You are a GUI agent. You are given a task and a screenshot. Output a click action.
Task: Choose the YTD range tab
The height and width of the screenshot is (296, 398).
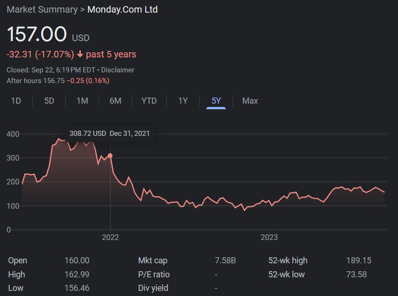click(149, 101)
